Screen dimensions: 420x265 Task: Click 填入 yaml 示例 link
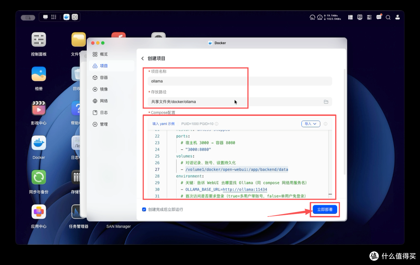[163, 124]
